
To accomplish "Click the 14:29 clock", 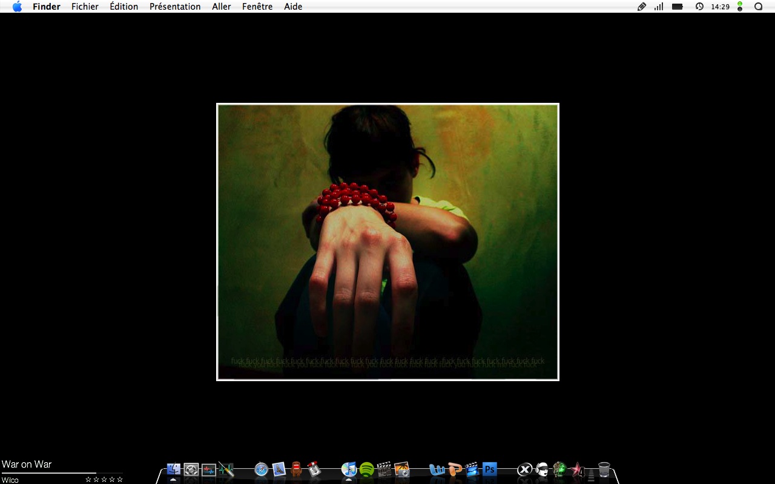I will (x=720, y=7).
